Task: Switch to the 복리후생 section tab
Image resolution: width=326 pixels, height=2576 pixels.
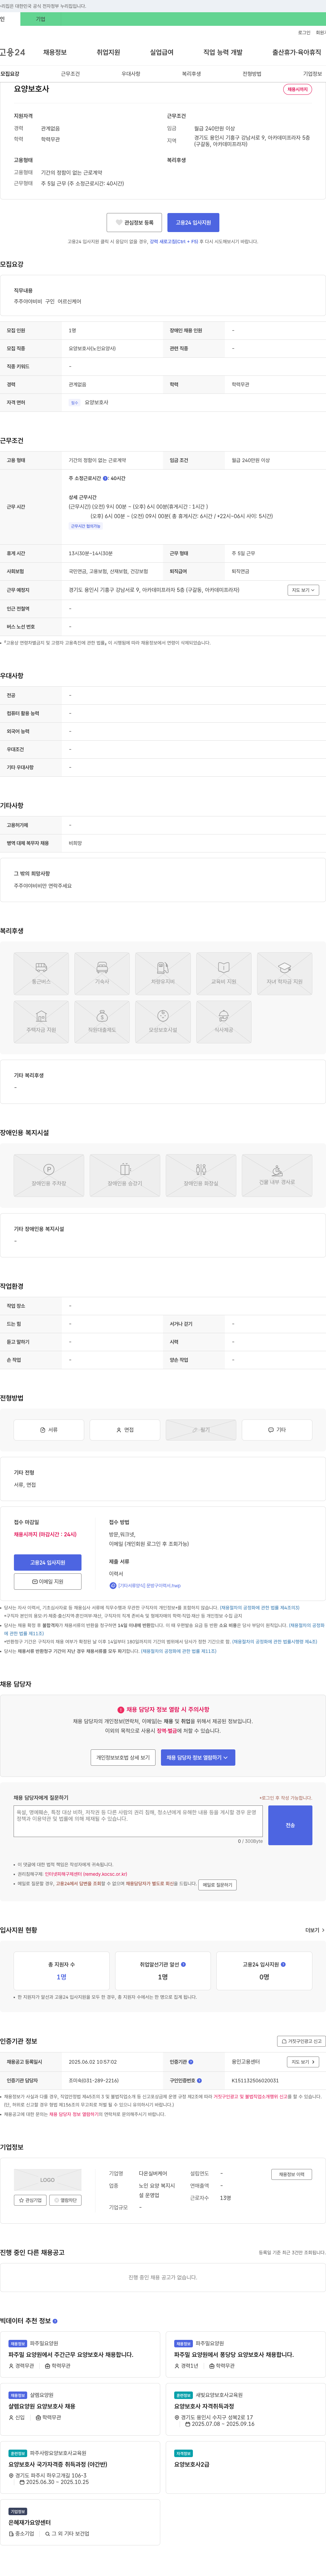Action: pos(191,74)
